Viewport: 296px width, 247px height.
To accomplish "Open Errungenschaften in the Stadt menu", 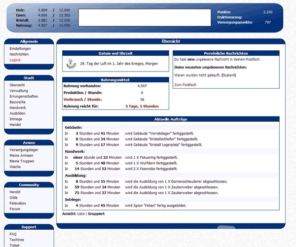I will 23,96.
